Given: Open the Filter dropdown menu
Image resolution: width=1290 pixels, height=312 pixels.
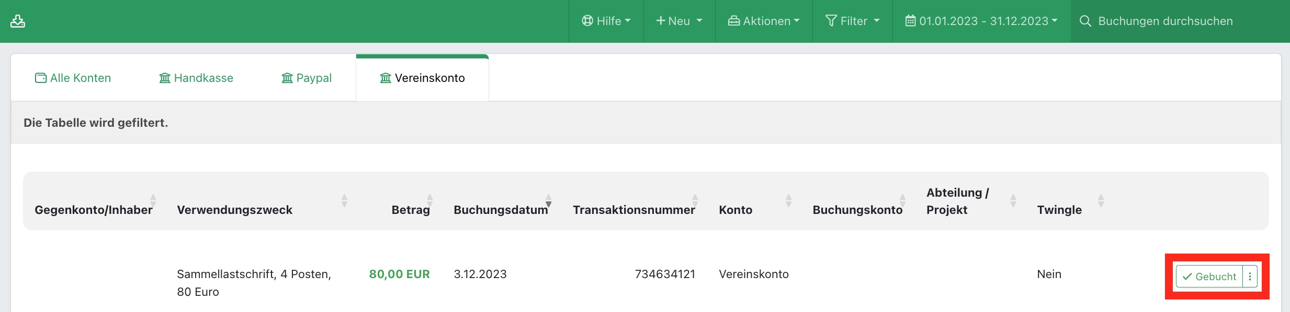Looking at the screenshot, I should click(853, 21).
